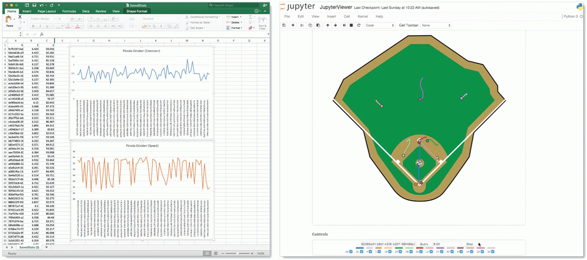Click the Excel save icon in title bar
The width and height of the screenshot is (587, 260).
[34, 5]
